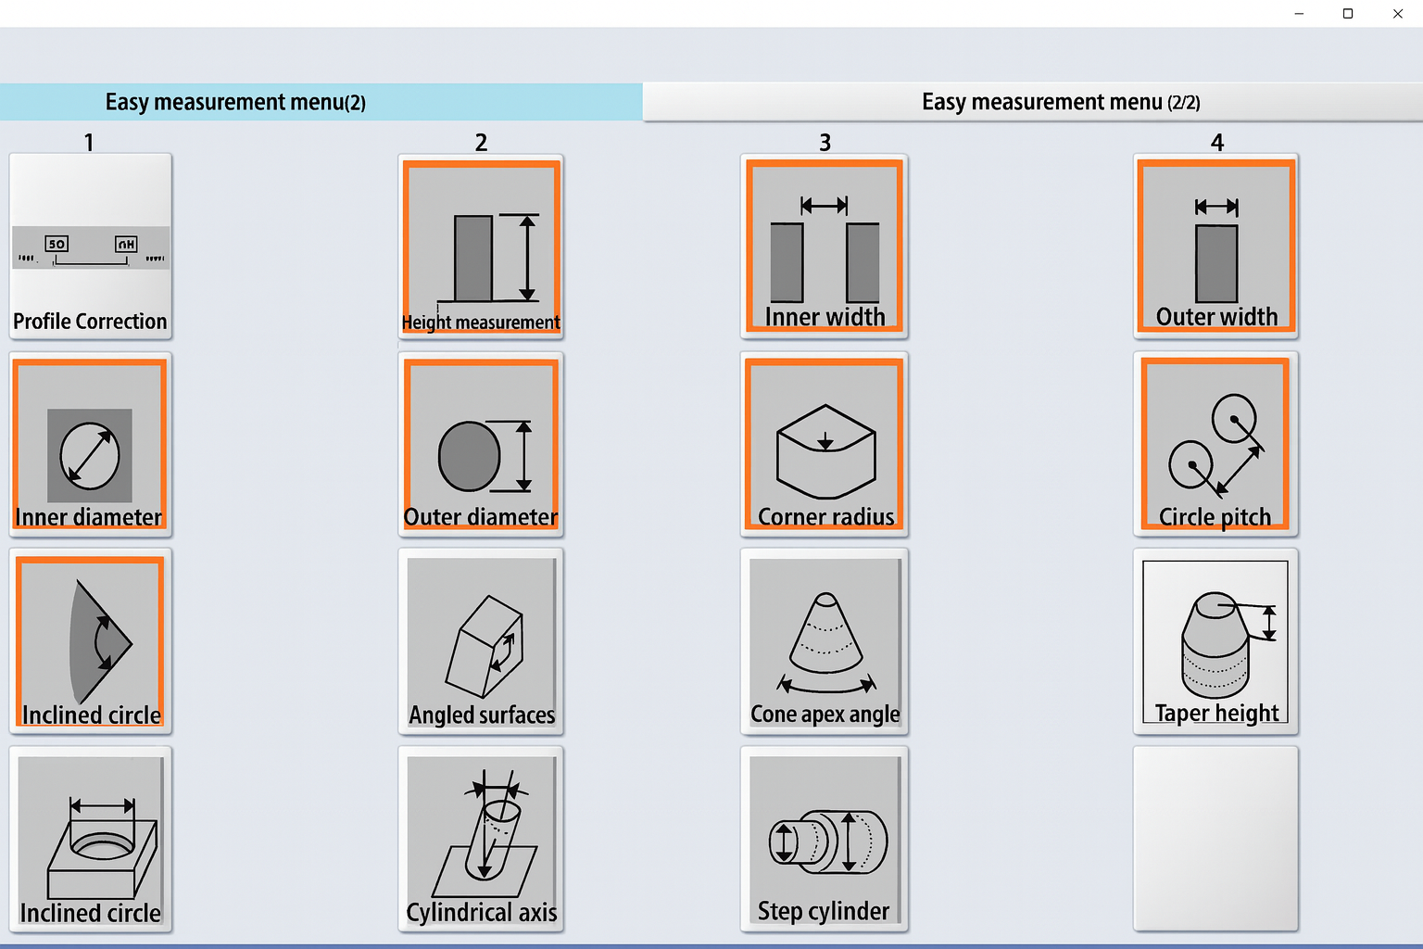Switch to Easy measurement menu(2) tab
This screenshot has height=949, width=1423.
321,102
